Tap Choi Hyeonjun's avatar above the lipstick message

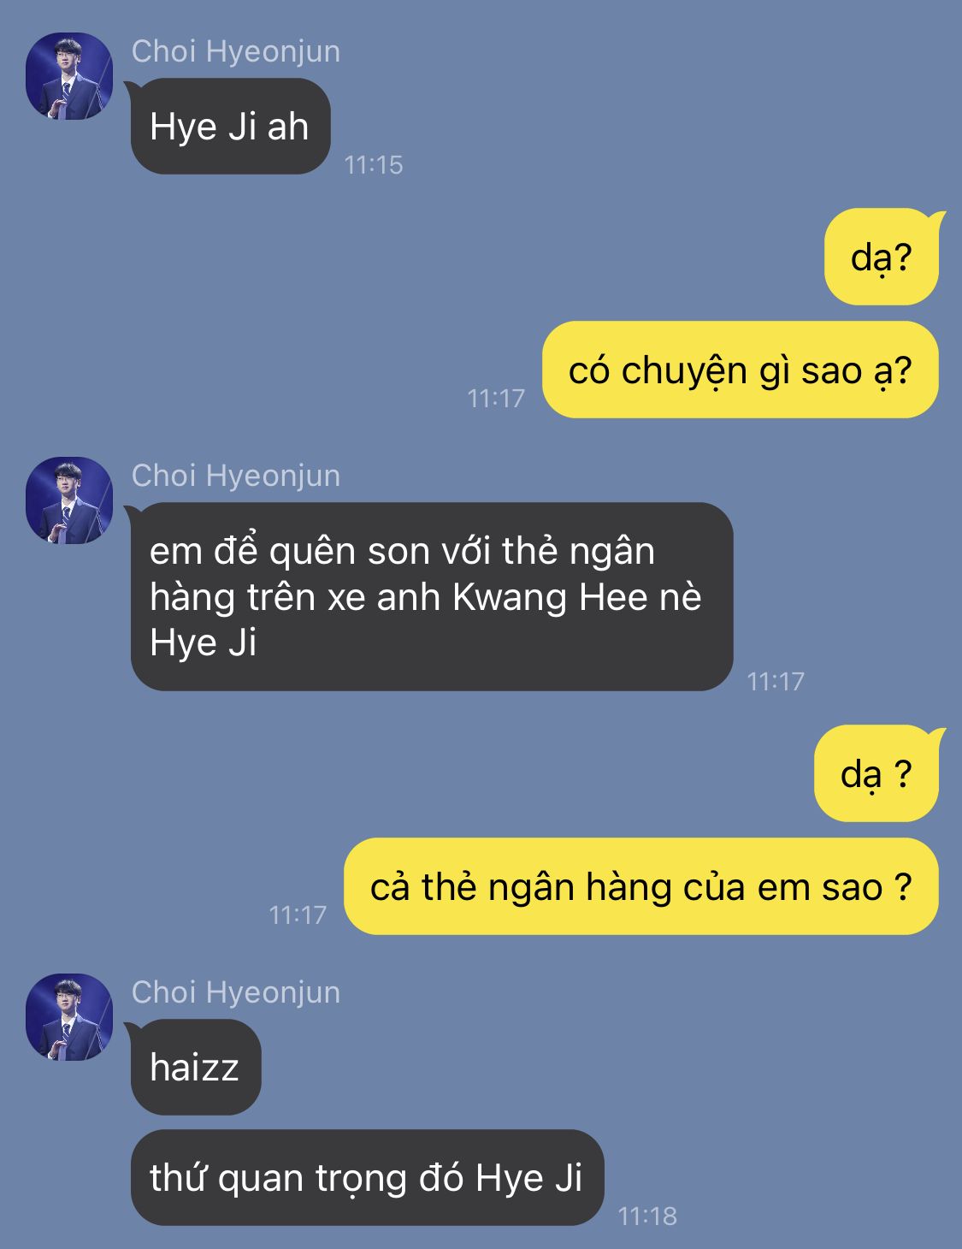click(69, 500)
